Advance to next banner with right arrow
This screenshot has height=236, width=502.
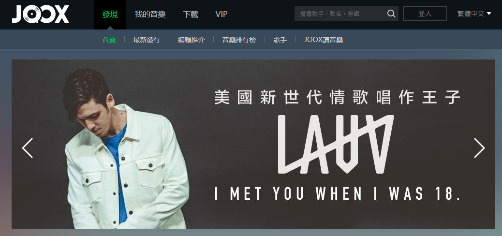(x=479, y=148)
